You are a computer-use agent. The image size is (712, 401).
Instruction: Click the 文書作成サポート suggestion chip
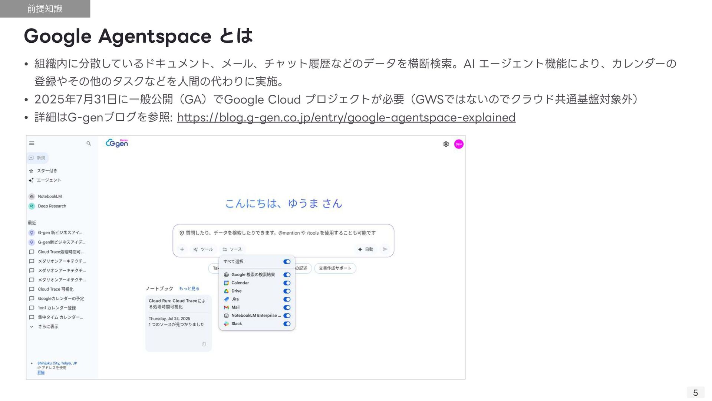click(x=335, y=268)
